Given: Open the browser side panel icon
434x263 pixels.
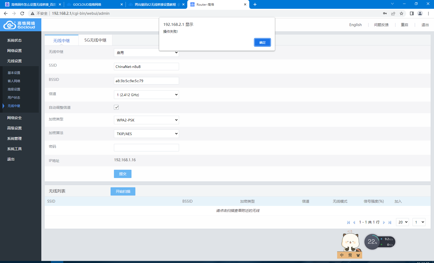Looking at the screenshot, I should click(x=412, y=13).
